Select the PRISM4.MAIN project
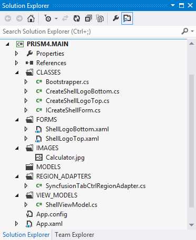 [x=47, y=44]
